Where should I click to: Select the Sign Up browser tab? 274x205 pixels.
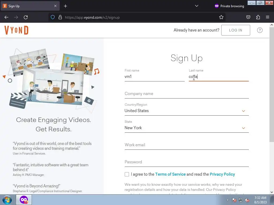pyautogui.click(x=30, y=6)
